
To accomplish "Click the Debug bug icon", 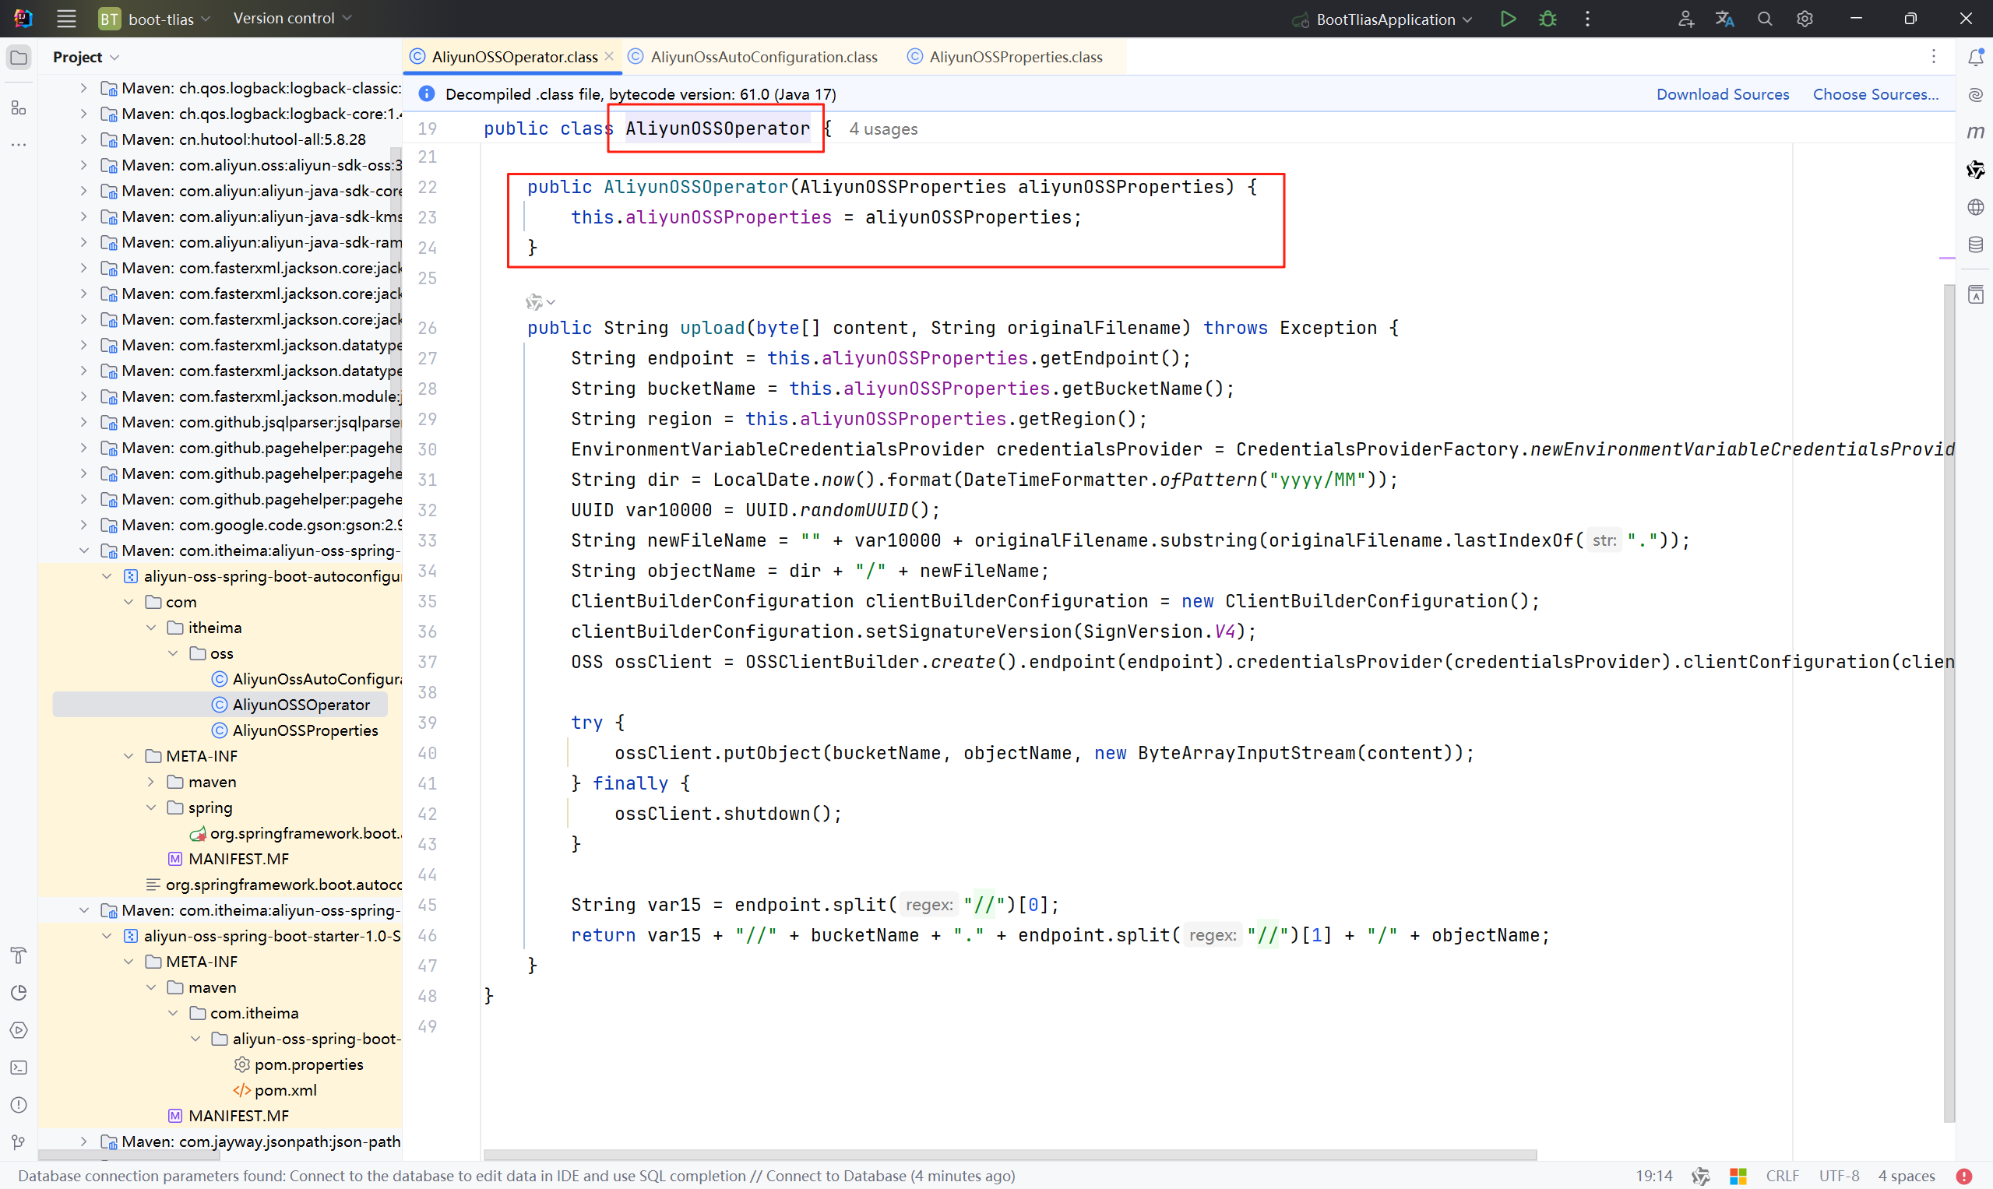I will [x=1548, y=19].
